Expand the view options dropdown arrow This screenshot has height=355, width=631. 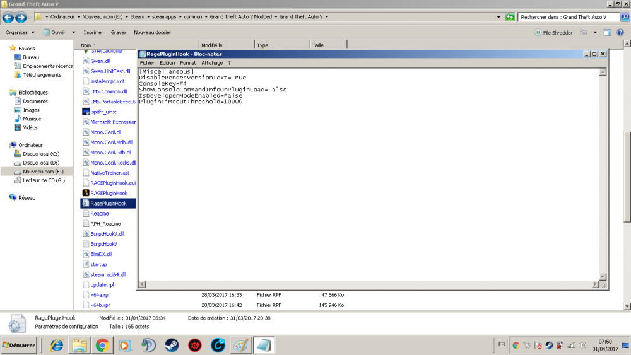click(x=595, y=33)
